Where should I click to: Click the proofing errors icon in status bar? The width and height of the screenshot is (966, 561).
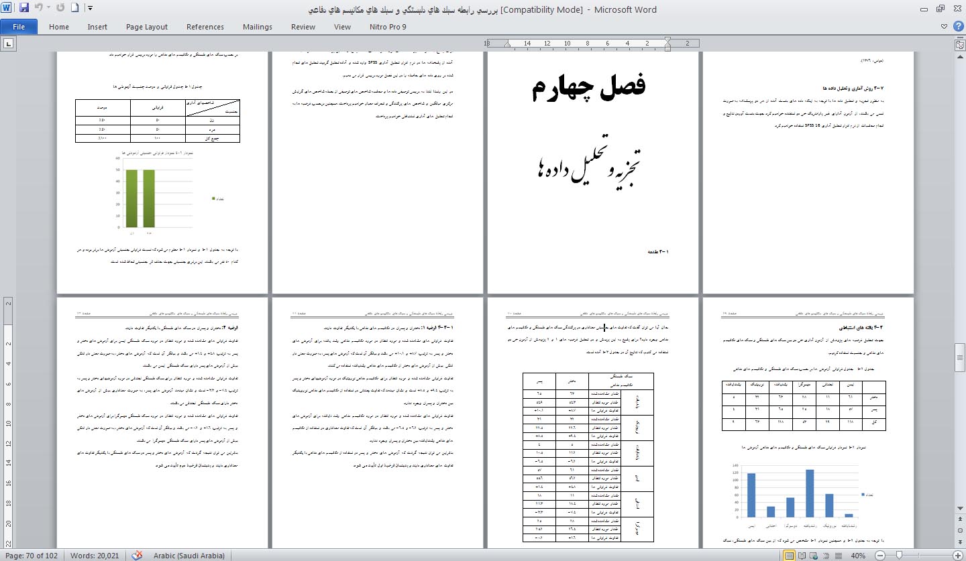pos(138,556)
